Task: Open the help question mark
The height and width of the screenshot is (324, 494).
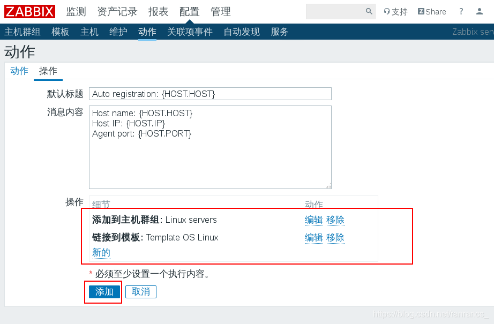Action: click(x=461, y=12)
